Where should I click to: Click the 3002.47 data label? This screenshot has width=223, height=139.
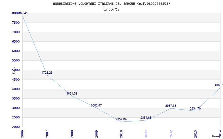[96, 105]
